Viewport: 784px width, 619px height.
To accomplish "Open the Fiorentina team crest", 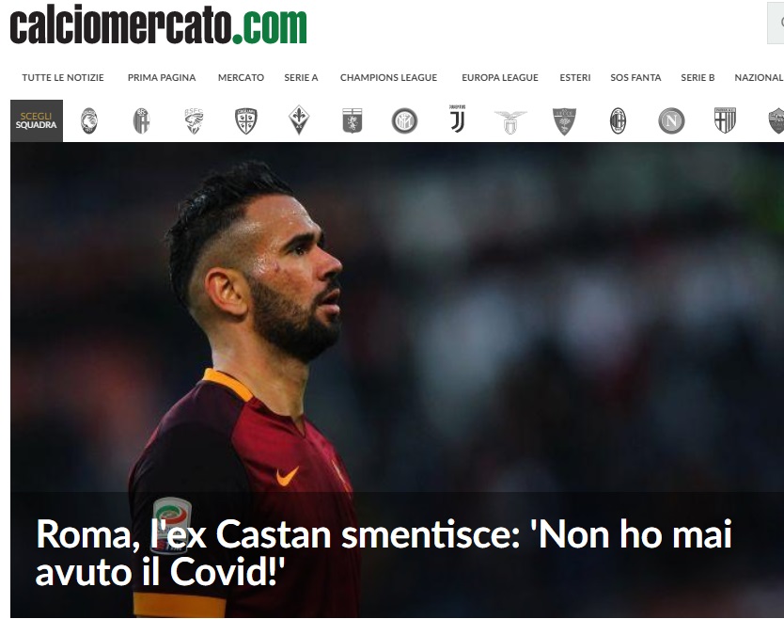I will [x=299, y=120].
